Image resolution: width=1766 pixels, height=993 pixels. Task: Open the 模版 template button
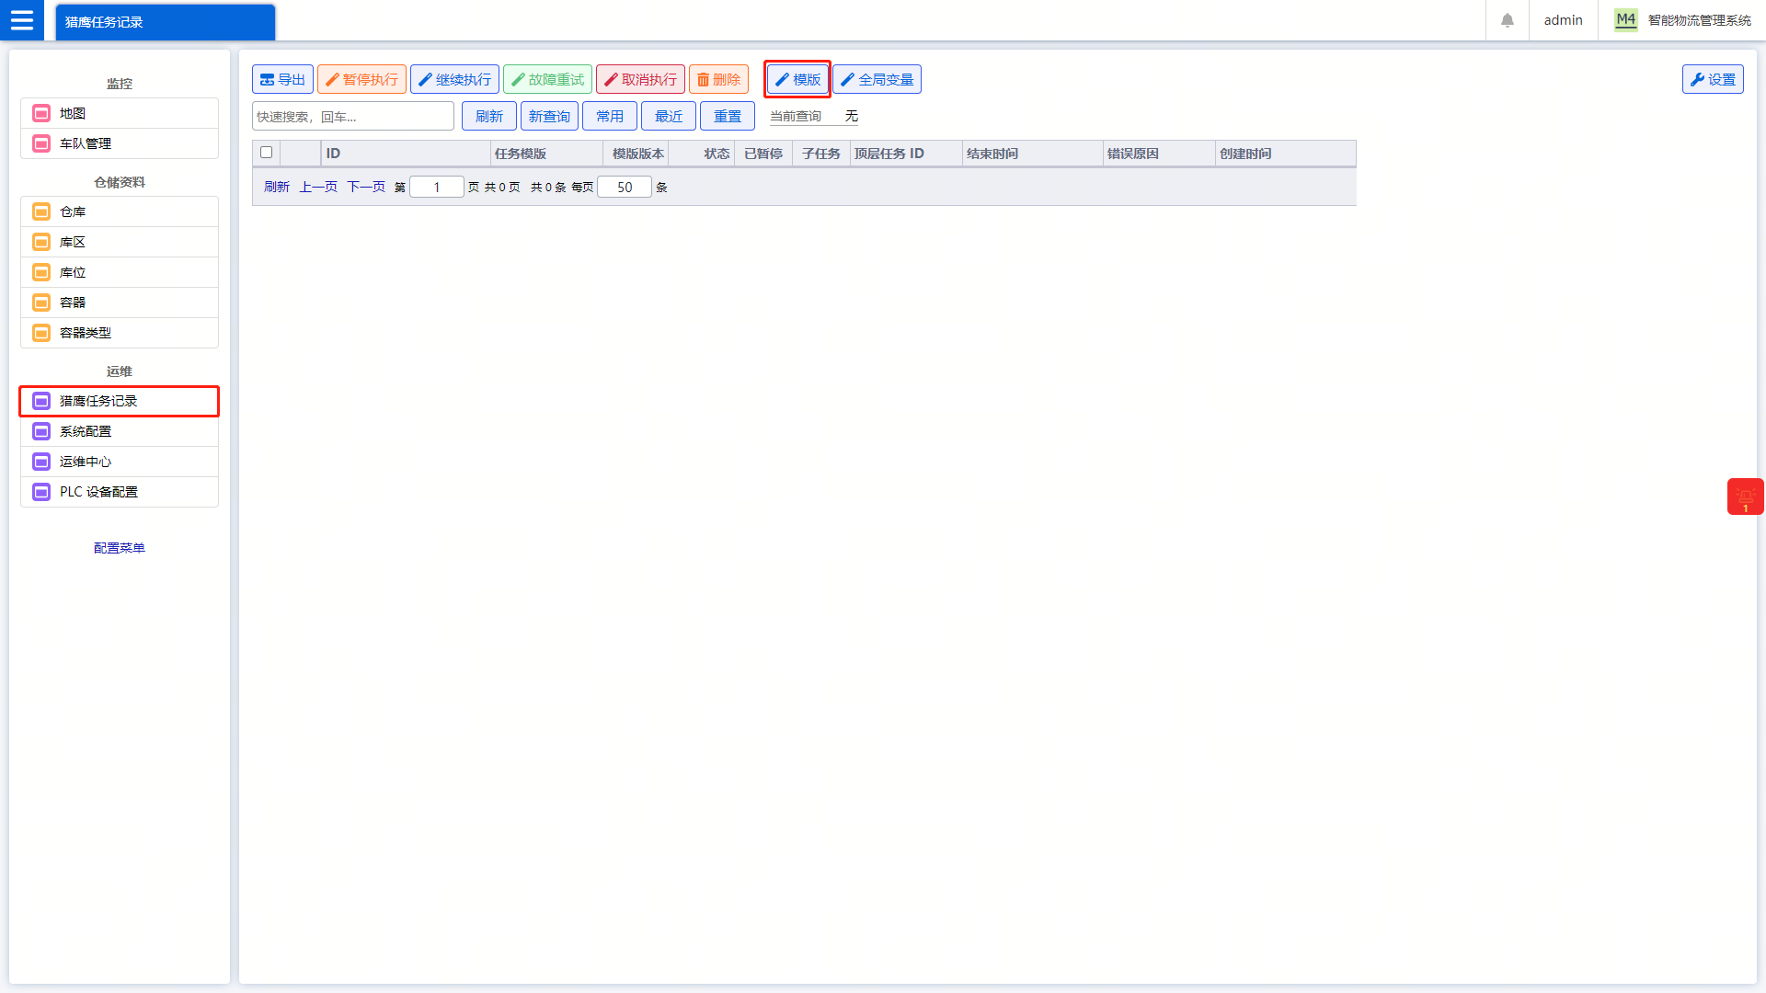point(797,79)
